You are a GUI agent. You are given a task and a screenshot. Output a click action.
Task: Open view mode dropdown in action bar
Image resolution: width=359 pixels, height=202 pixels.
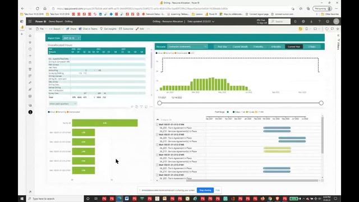pyautogui.click(x=316, y=29)
